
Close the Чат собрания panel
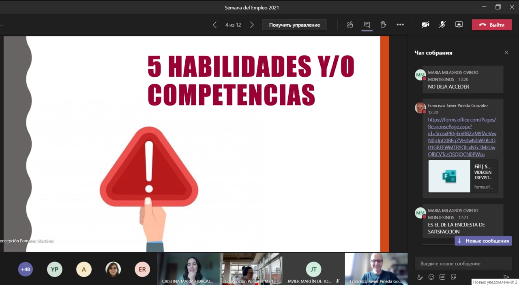tap(506, 53)
